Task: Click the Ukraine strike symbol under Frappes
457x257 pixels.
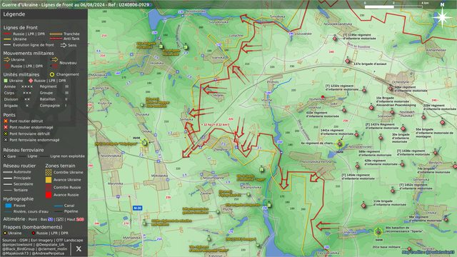Action: click(x=5, y=233)
